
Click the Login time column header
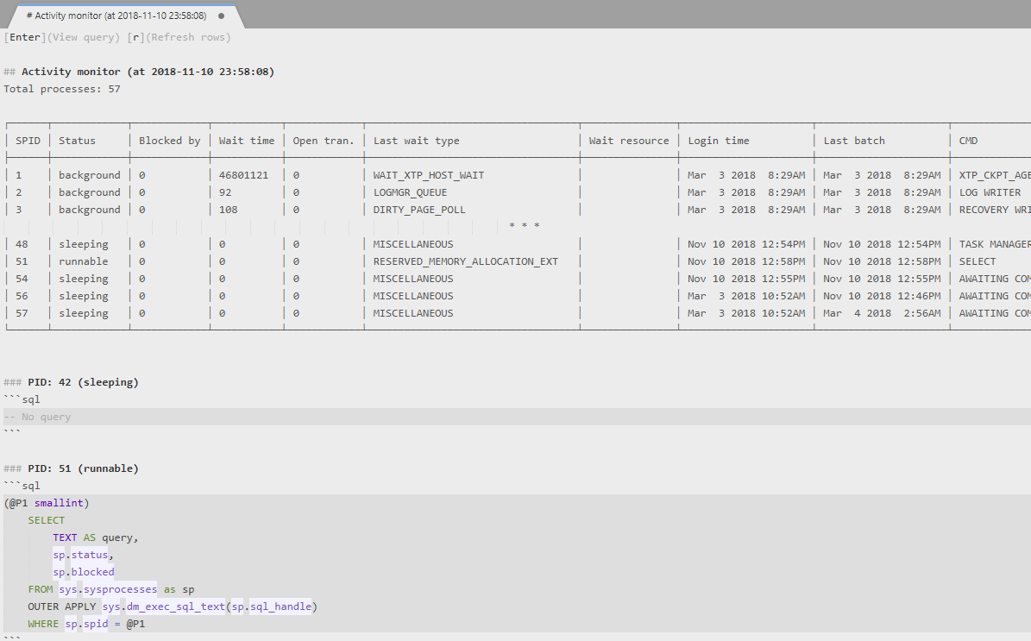click(x=719, y=141)
